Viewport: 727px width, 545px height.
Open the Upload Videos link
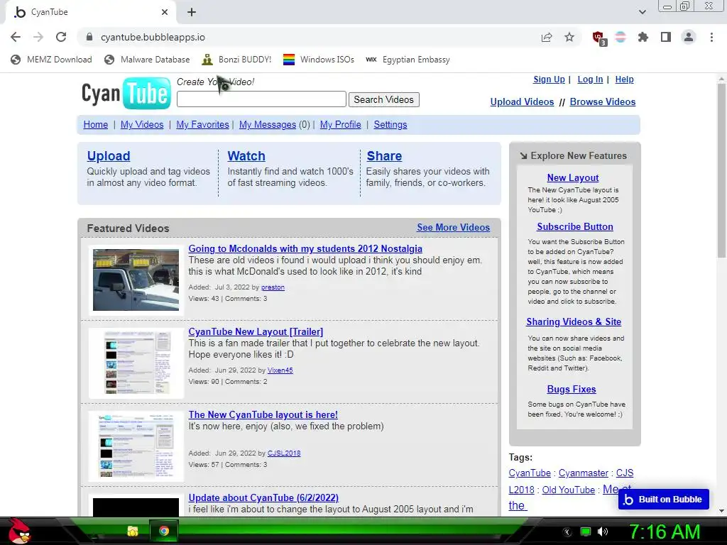(x=522, y=102)
